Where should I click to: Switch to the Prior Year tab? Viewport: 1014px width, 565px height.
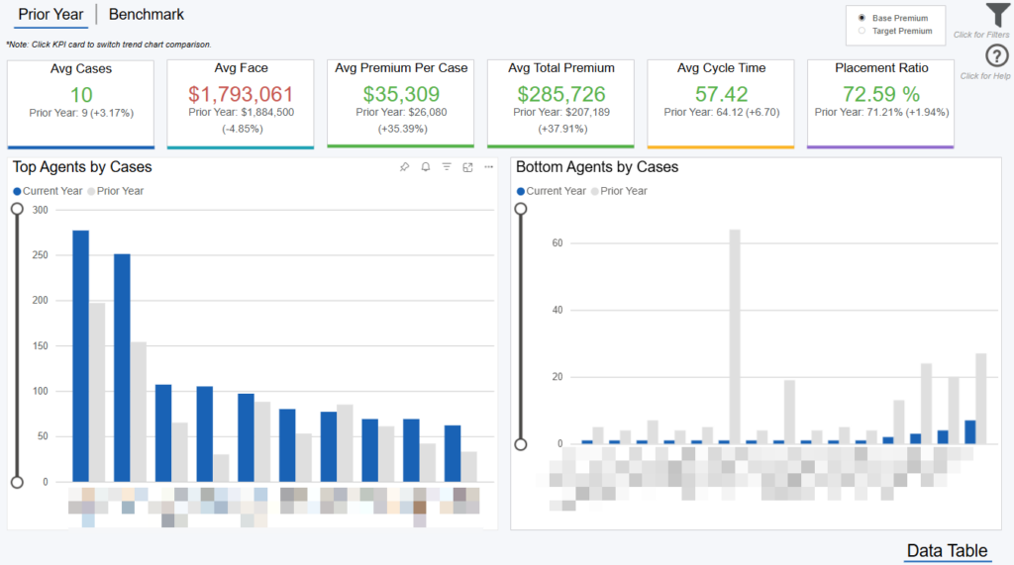(x=51, y=15)
